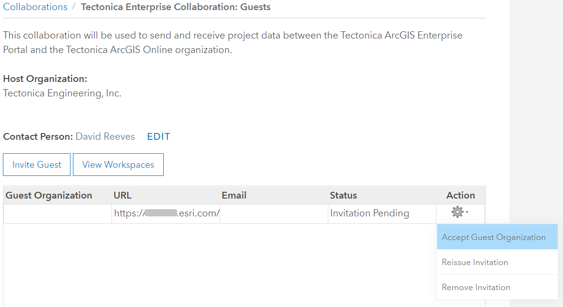The height and width of the screenshot is (307, 563).
Task: Click the Status column header
Action: [343, 195]
